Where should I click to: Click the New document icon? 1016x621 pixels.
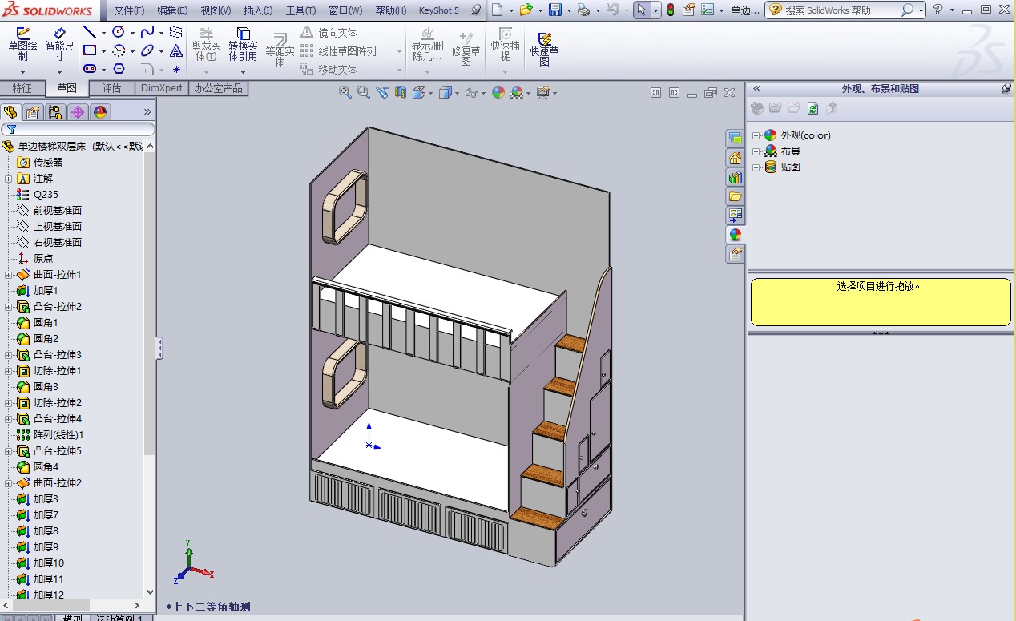pos(498,10)
